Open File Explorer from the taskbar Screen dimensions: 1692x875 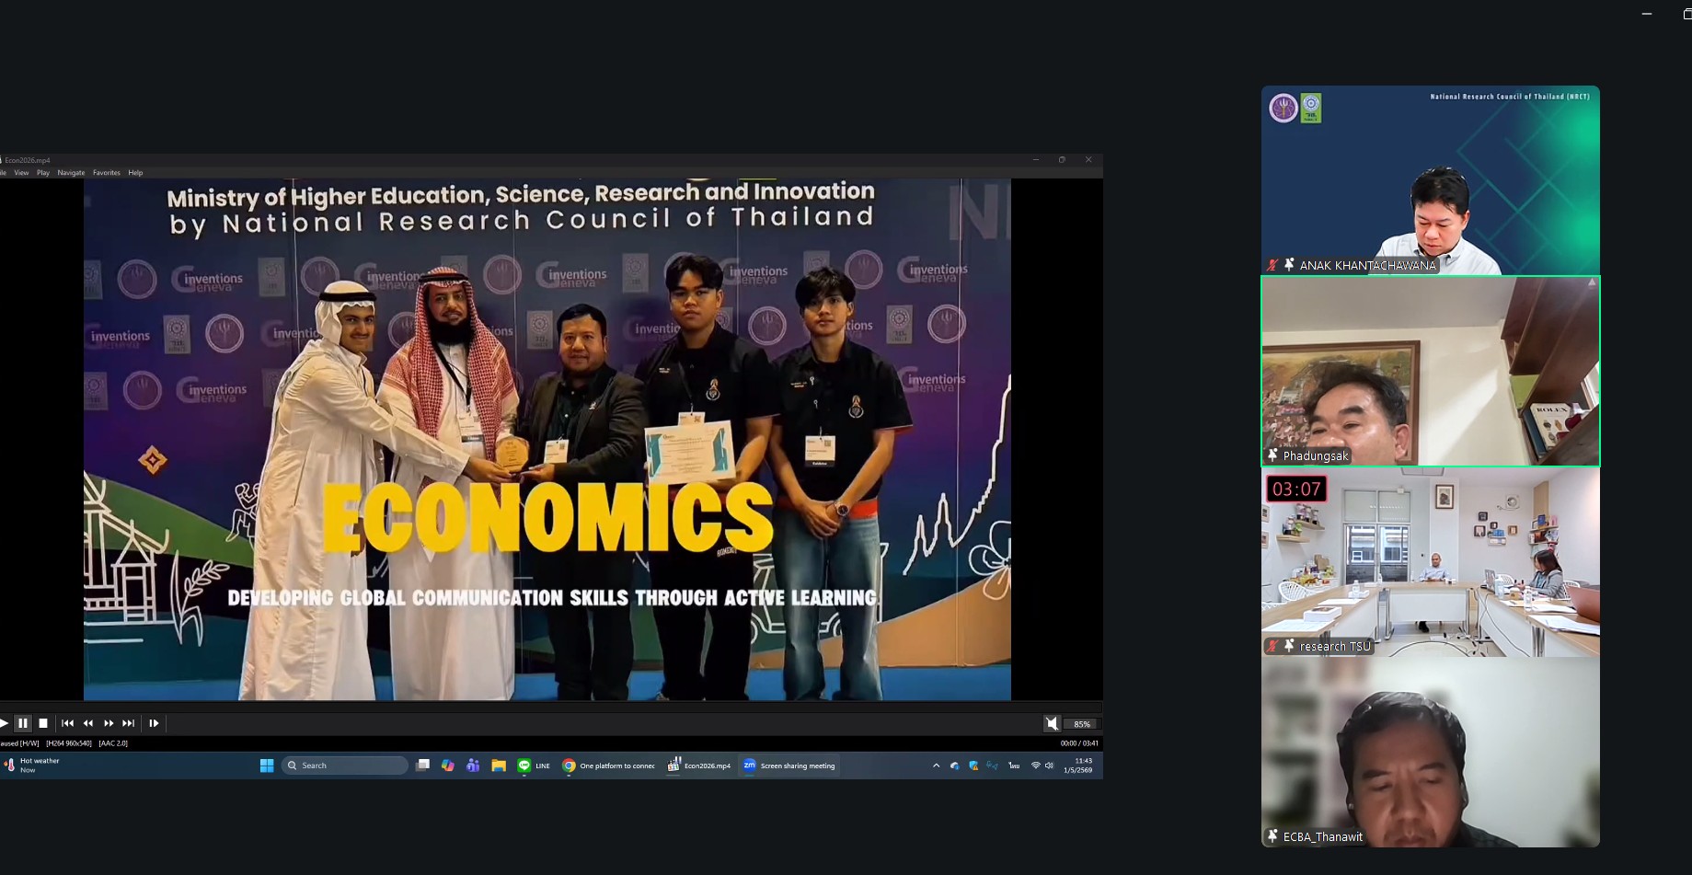[499, 766]
